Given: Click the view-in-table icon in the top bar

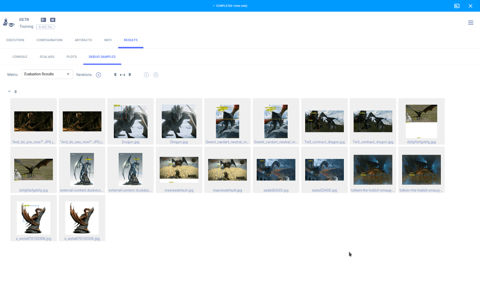Looking at the screenshot, I should point(457,6).
